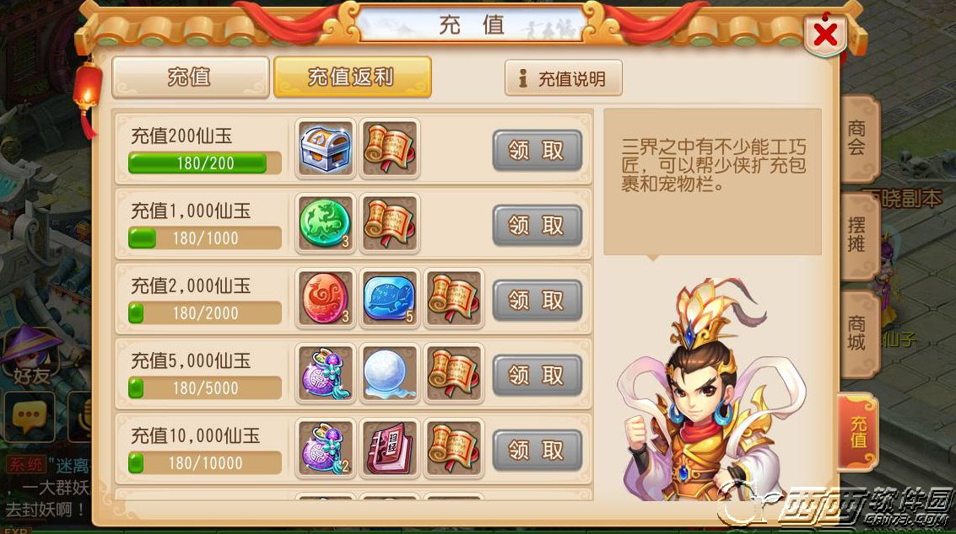The height and width of the screenshot is (534, 956).
Task: Open the chat bubble icon
Action: (x=30, y=416)
